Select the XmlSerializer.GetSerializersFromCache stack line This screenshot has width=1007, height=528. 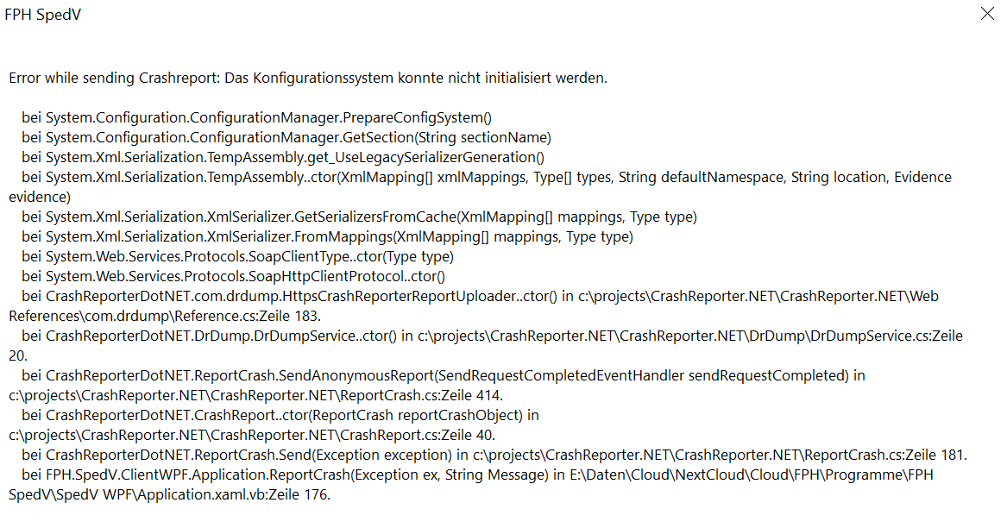click(360, 217)
